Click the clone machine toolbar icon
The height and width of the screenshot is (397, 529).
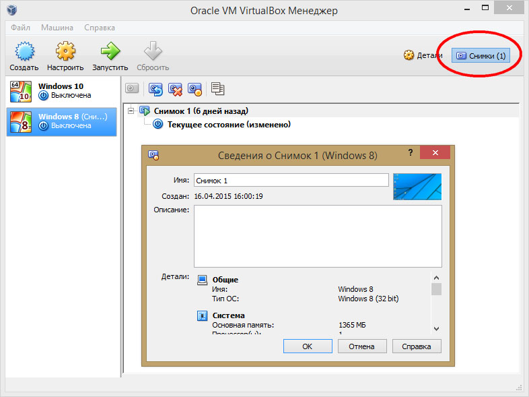click(217, 88)
